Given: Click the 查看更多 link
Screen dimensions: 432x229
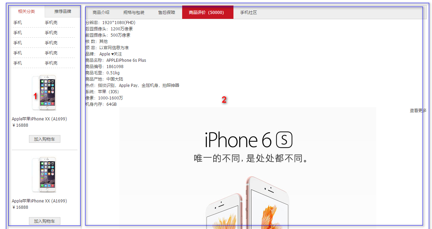Looking at the screenshot, I should pyautogui.click(x=418, y=111).
